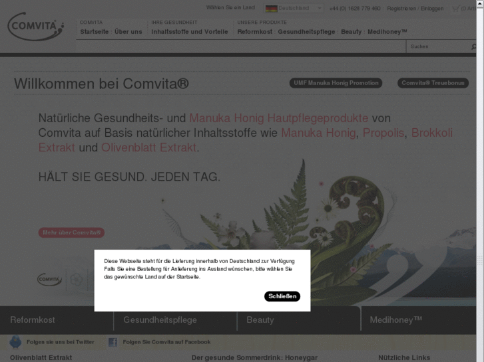The image size is (484, 362).
Task: Open the shopping cart icon
Action: pos(455,9)
